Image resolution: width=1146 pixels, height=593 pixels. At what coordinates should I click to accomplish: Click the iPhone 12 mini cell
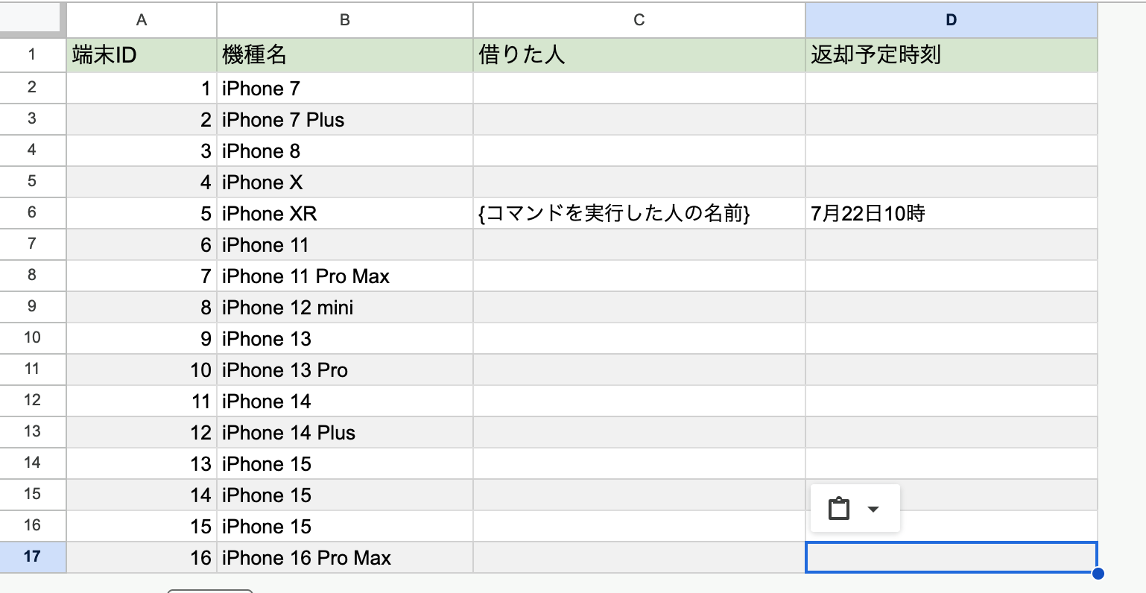pos(344,307)
